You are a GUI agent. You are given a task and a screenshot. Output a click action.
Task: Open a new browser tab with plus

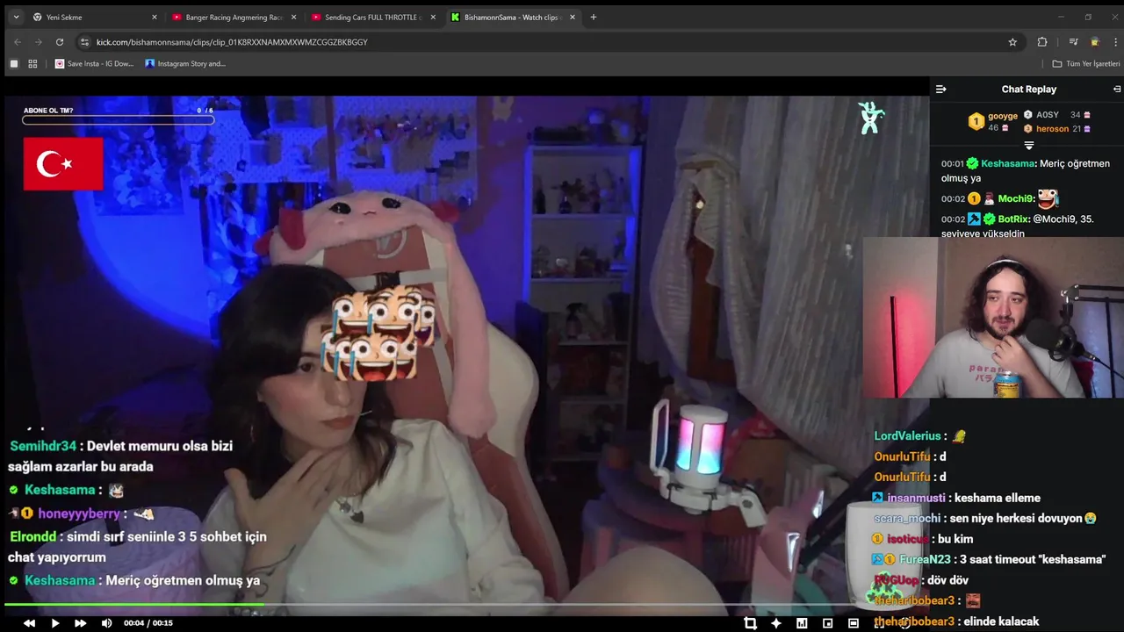click(x=594, y=17)
